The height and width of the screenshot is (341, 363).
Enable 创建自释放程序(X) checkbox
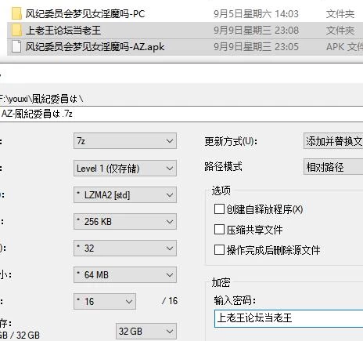click(x=219, y=209)
